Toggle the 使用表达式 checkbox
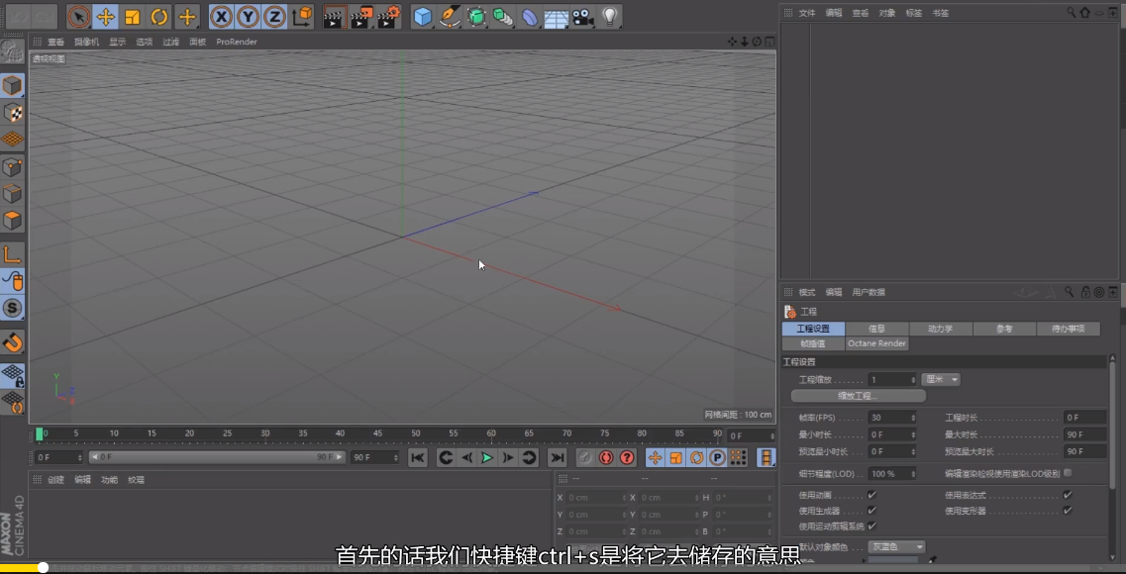This screenshot has width=1126, height=574. (x=1068, y=495)
